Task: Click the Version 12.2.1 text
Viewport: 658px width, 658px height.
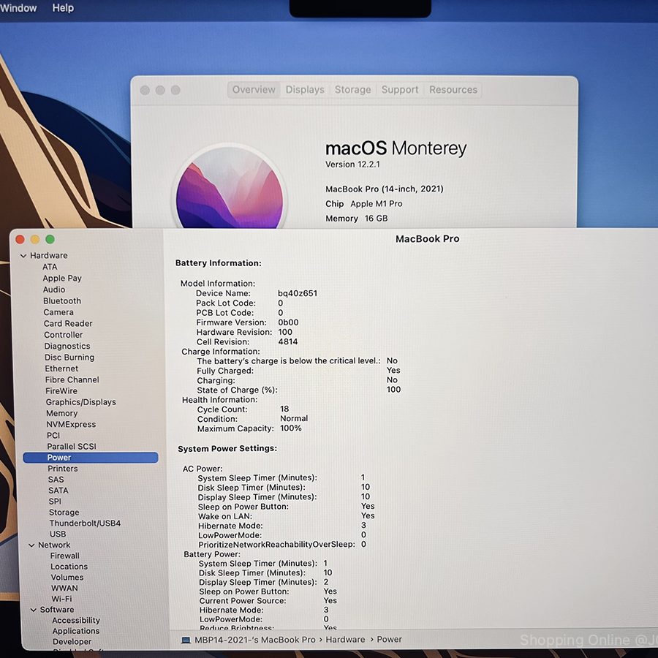Action: (352, 164)
